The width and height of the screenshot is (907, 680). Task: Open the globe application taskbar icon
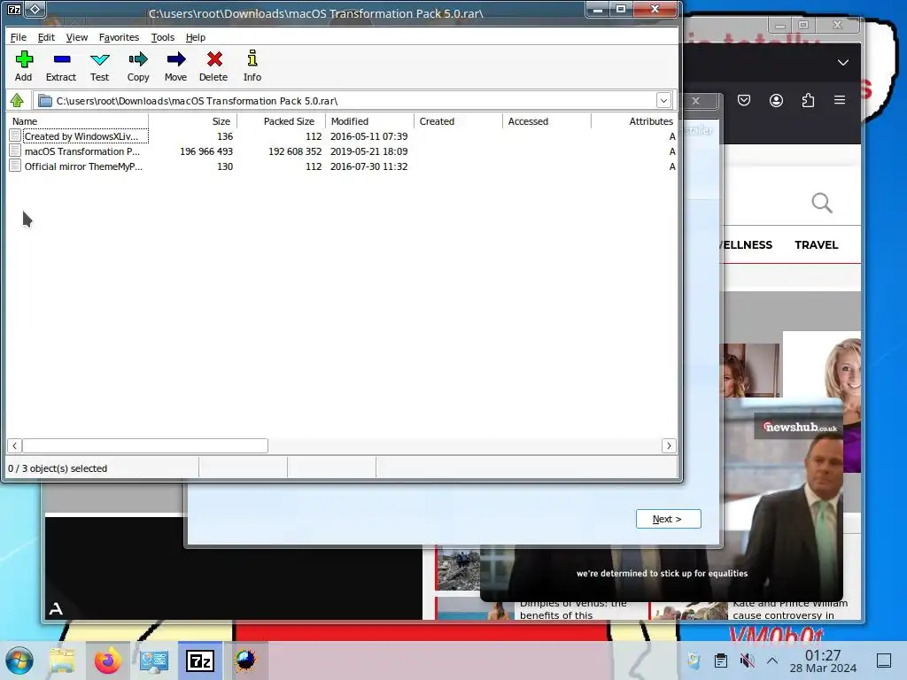pyautogui.click(x=245, y=661)
